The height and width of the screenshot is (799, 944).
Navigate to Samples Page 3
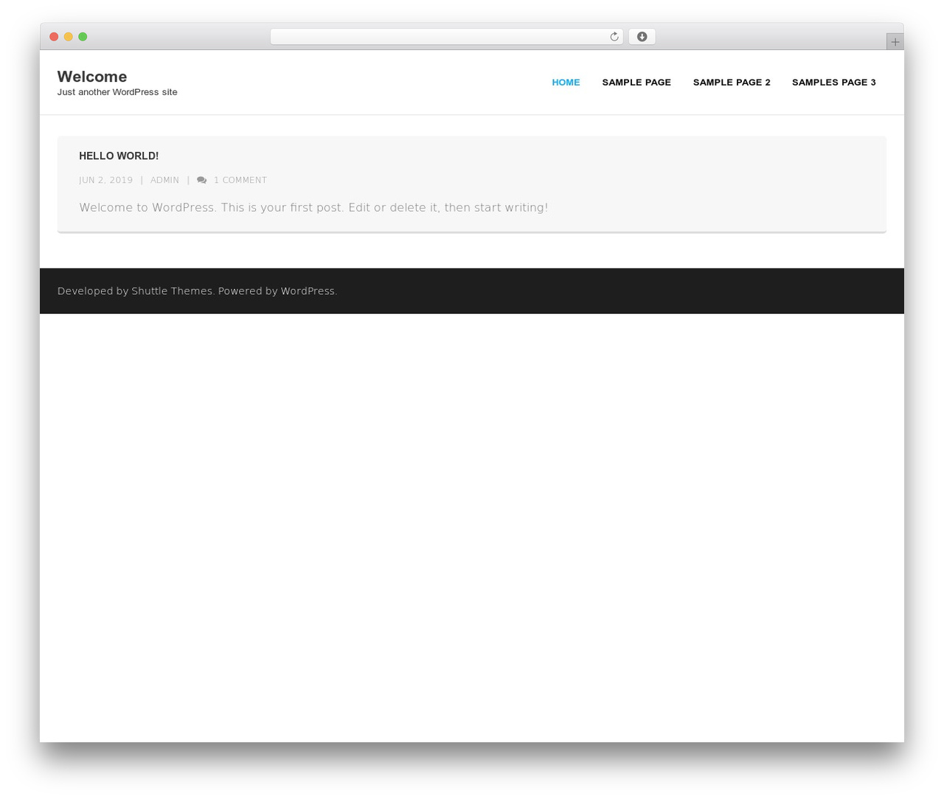834,83
